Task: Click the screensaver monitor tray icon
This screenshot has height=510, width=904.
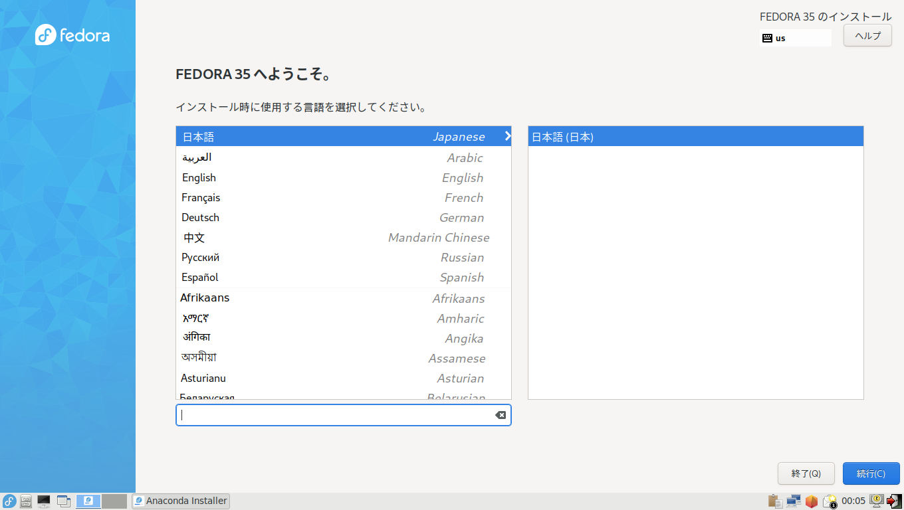Action: [x=877, y=501]
